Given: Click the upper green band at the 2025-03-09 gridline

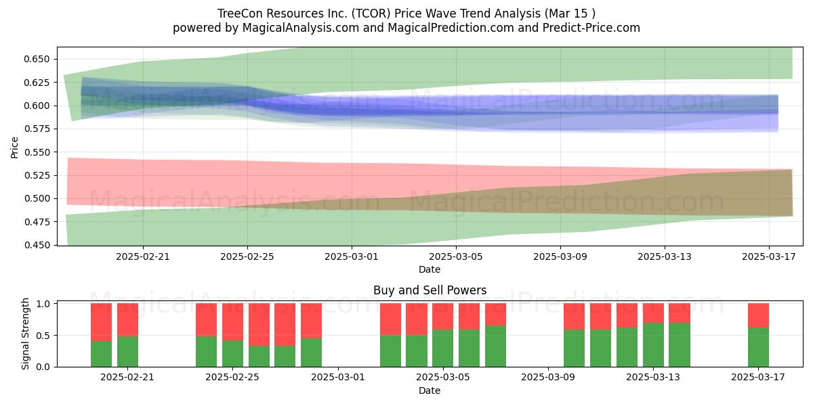Looking at the screenshot, I should click(560, 65).
